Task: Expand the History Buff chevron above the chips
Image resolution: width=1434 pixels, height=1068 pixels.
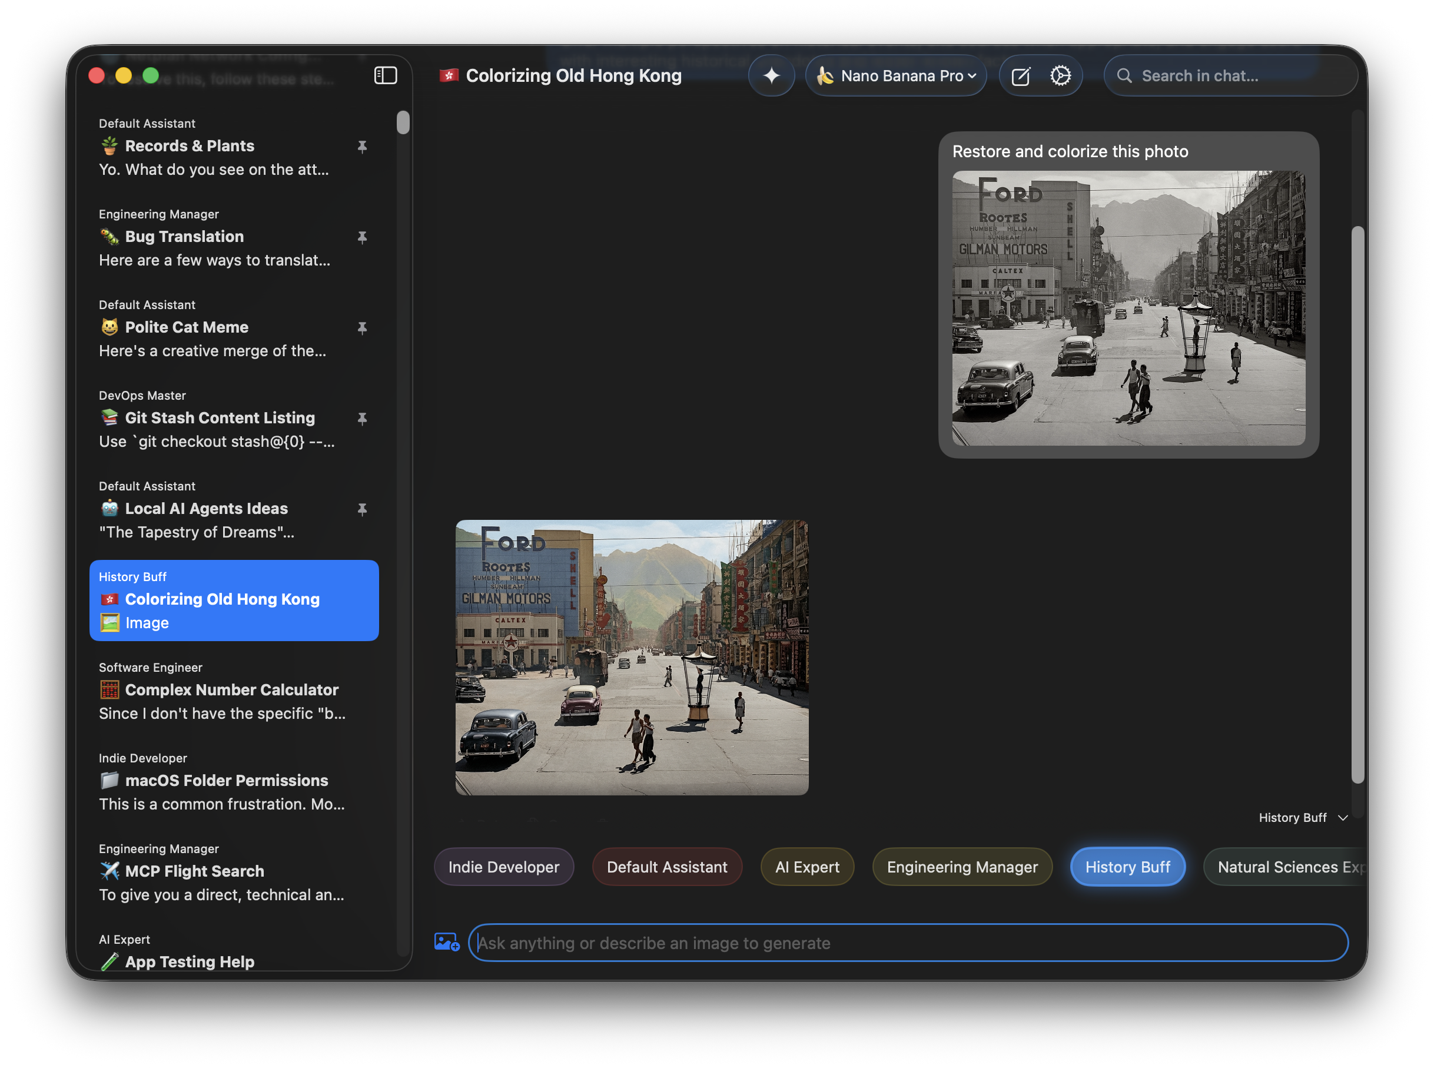Action: pyautogui.click(x=1343, y=818)
